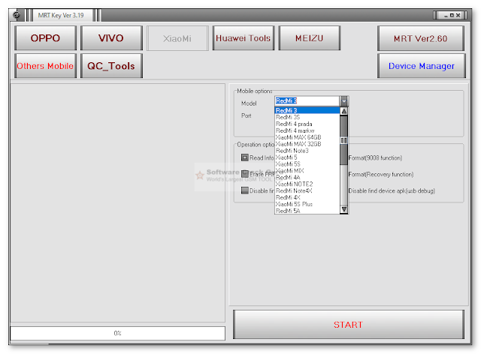Select the XiaoMi section button
This screenshot has width=481, height=354.
click(x=177, y=38)
